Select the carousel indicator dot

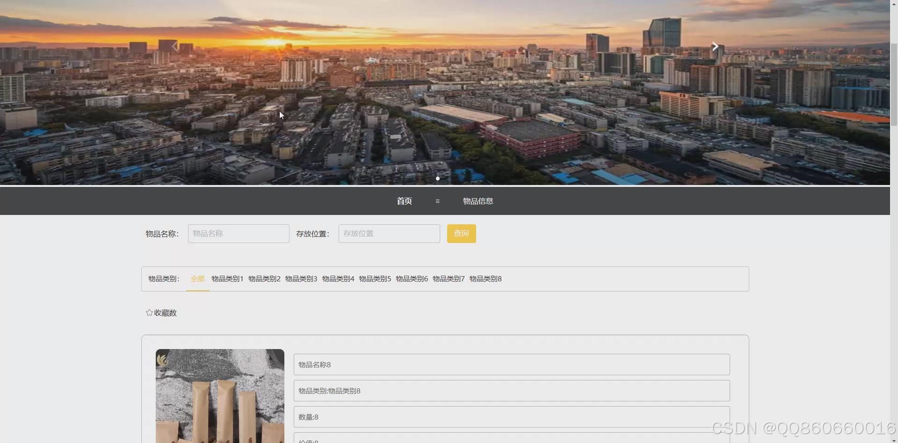[x=438, y=179]
